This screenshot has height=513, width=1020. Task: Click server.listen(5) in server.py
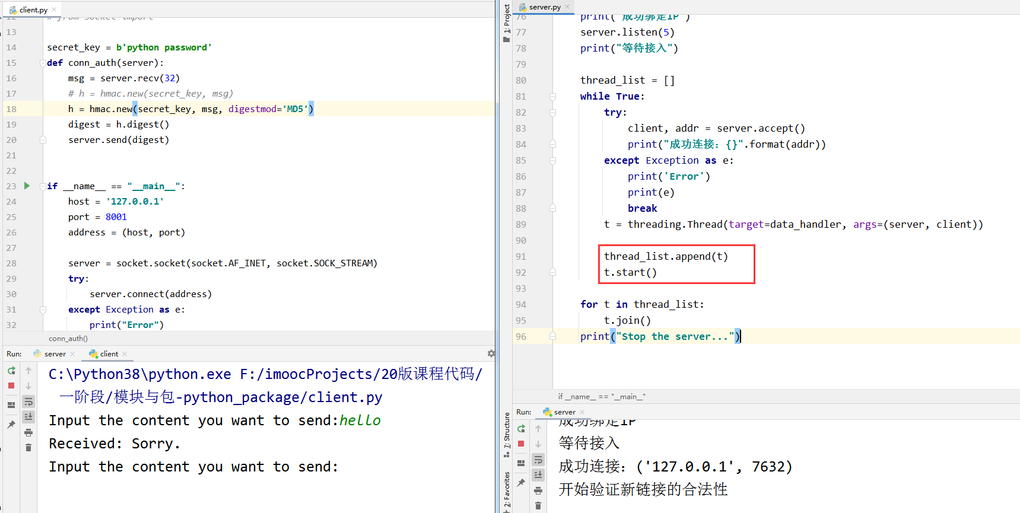627,32
